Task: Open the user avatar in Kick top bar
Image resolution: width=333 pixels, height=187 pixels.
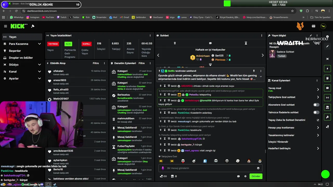Action: click(323, 26)
